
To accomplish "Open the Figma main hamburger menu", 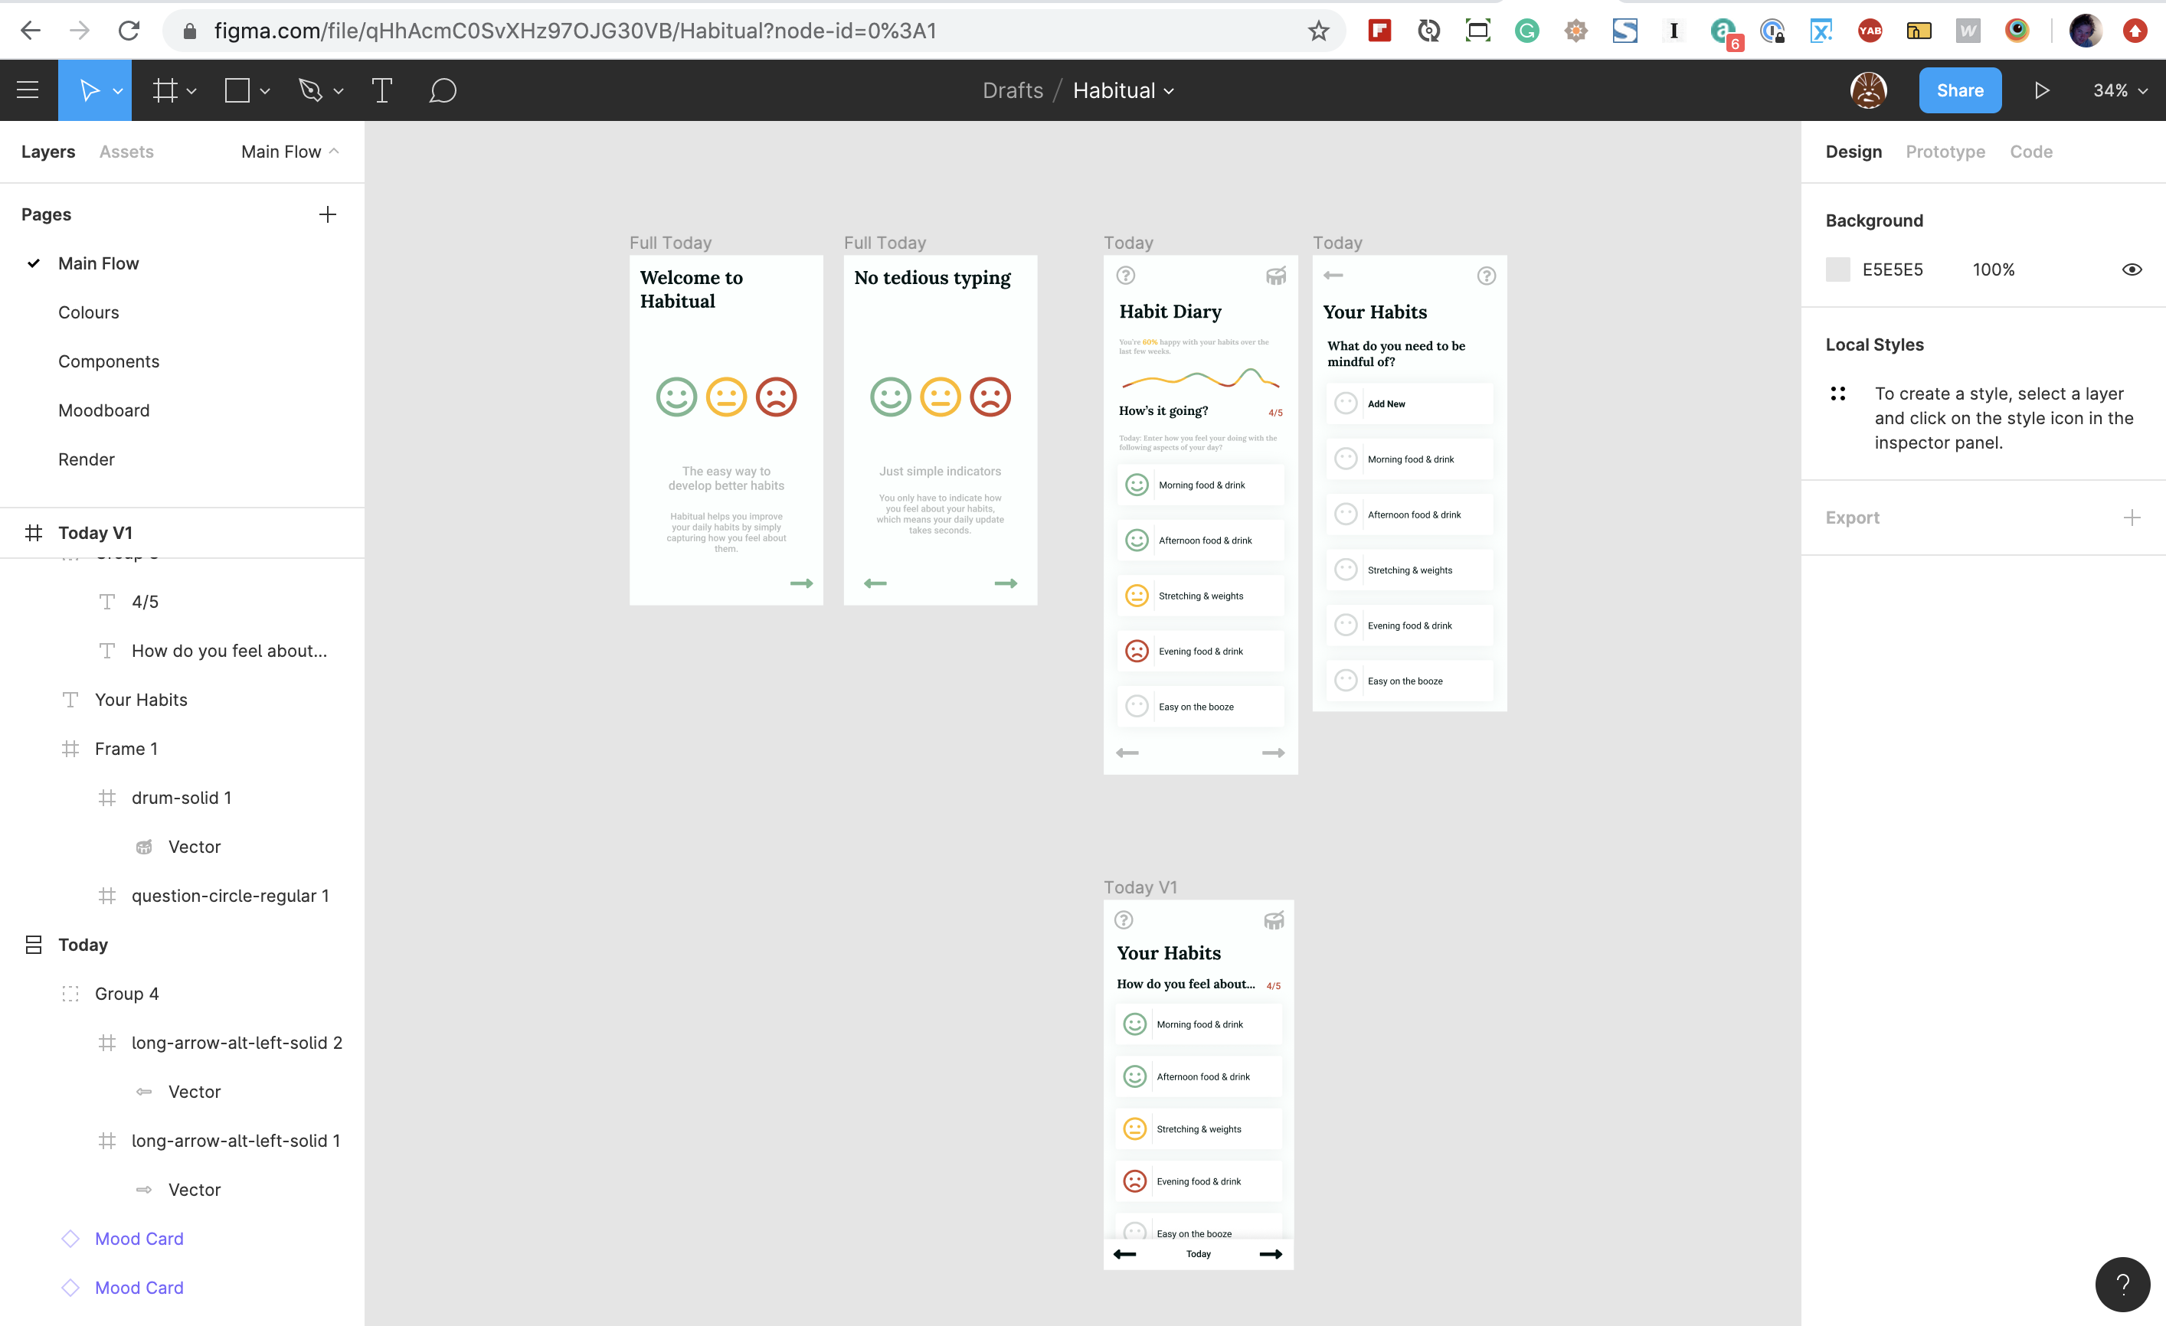I will tap(28, 90).
